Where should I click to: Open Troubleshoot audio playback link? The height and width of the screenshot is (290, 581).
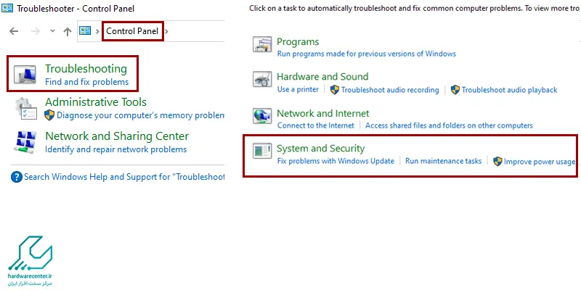click(x=509, y=90)
